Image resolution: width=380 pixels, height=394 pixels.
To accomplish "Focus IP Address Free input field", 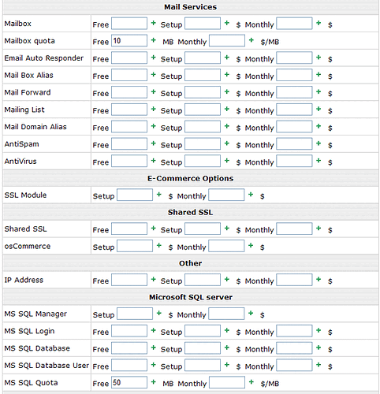I will pos(129,280).
